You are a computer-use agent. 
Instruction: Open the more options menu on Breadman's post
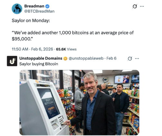click(x=142, y=6)
